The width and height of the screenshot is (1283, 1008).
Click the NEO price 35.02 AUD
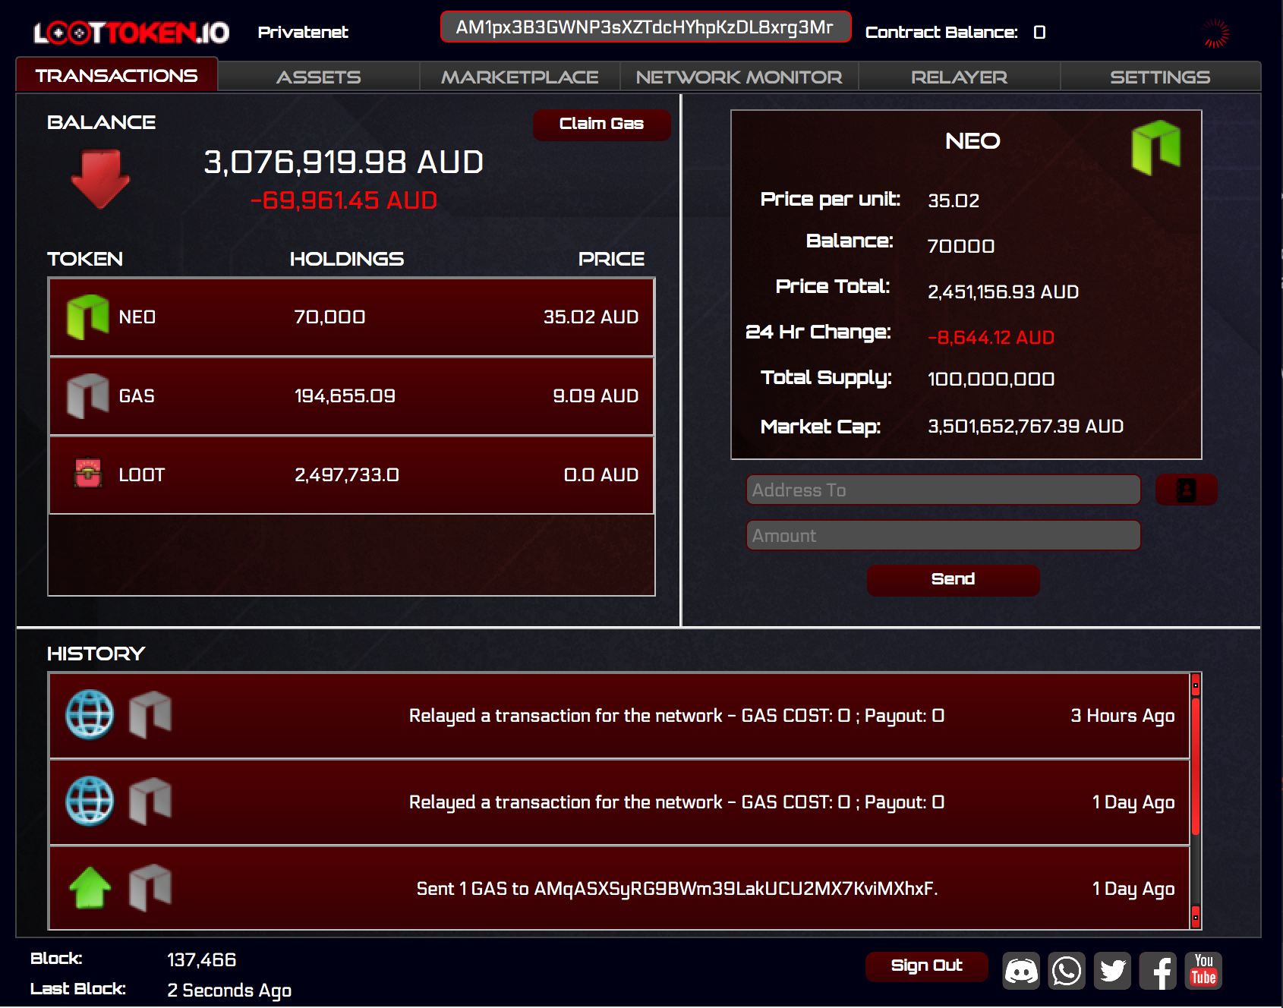click(591, 317)
